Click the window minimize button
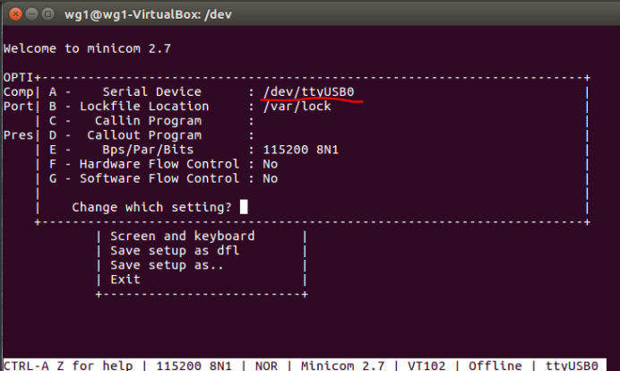Image resolution: width=620 pixels, height=371 pixels. 31,14
